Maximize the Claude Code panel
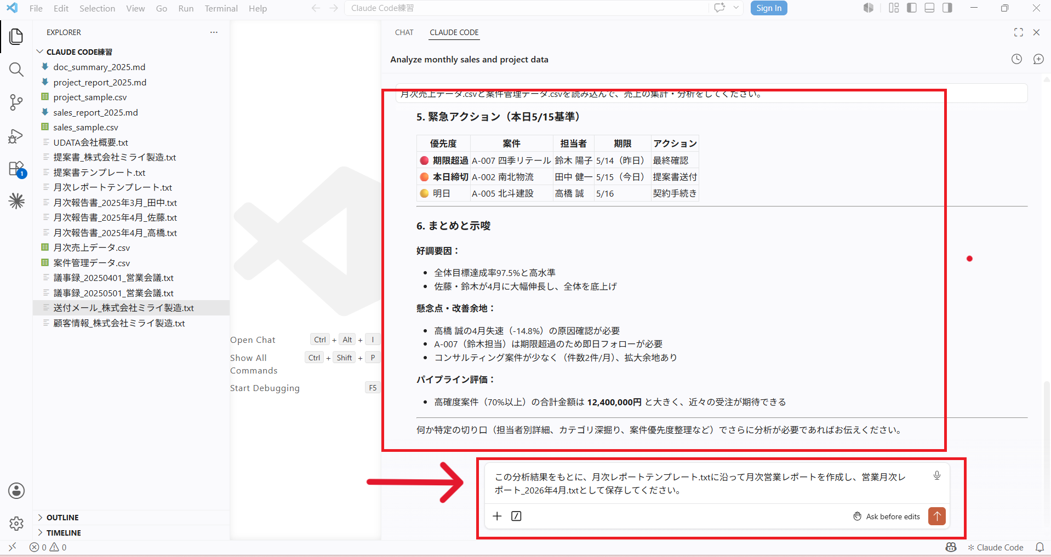Image resolution: width=1051 pixels, height=557 pixels. [1019, 32]
